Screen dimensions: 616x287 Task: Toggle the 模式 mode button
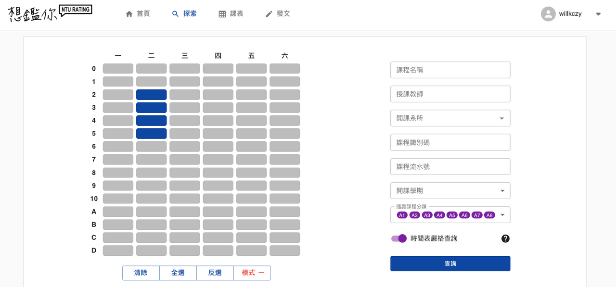[252, 273]
